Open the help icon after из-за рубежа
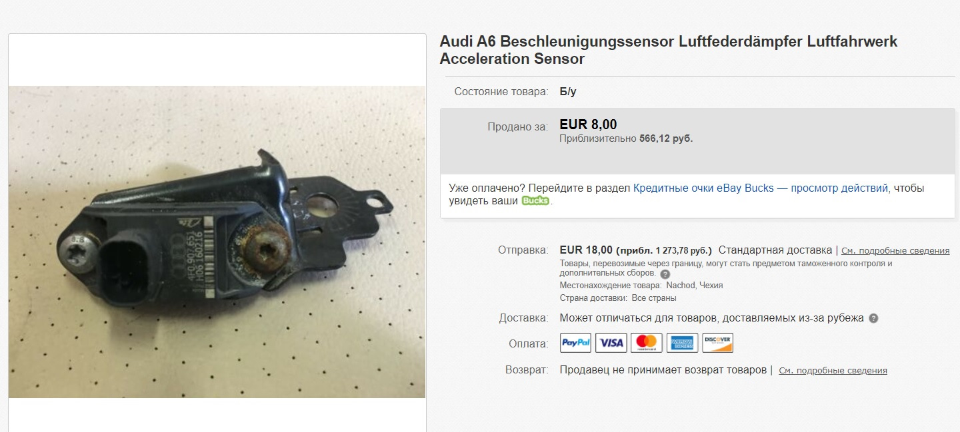Image resolution: width=960 pixels, height=432 pixels. tap(873, 318)
